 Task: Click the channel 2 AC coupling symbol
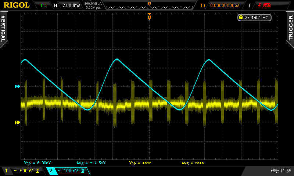[x=60, y=171]
